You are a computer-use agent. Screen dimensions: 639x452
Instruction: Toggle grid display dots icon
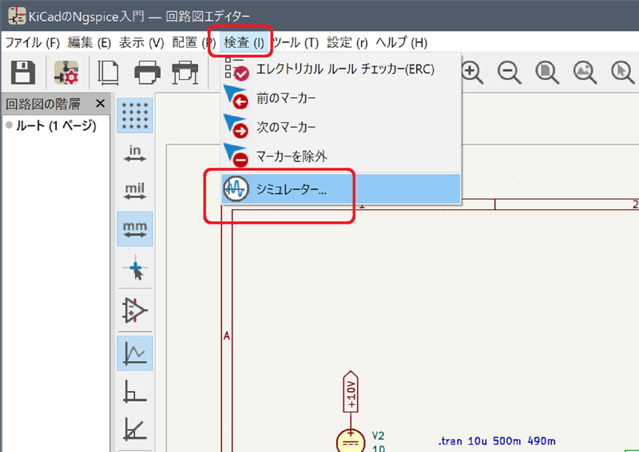135,115
